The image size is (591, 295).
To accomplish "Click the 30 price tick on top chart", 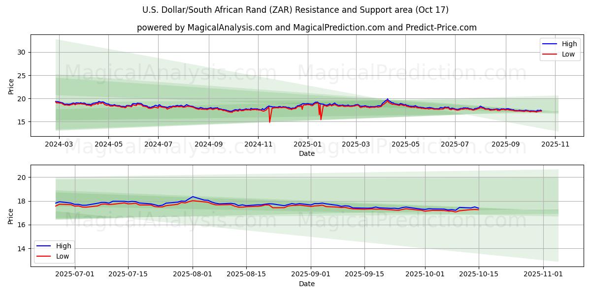I will (x=22, y=52).
